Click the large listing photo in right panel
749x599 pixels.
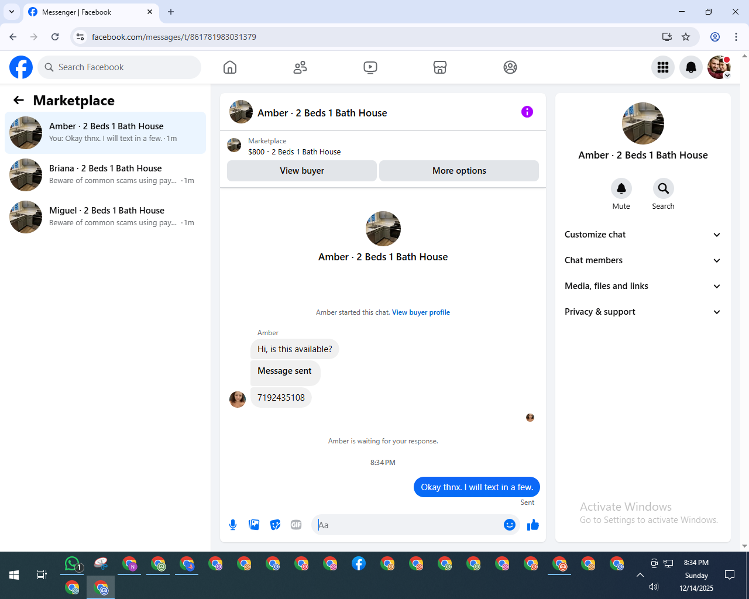click(x=643, y=123)
